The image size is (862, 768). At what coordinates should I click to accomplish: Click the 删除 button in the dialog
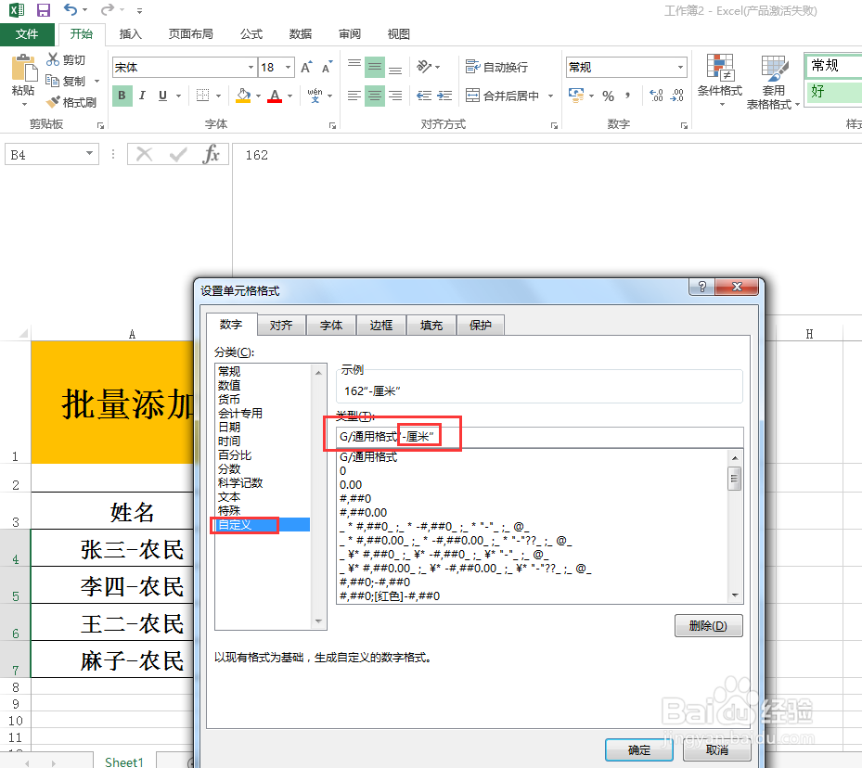point(708,625)
